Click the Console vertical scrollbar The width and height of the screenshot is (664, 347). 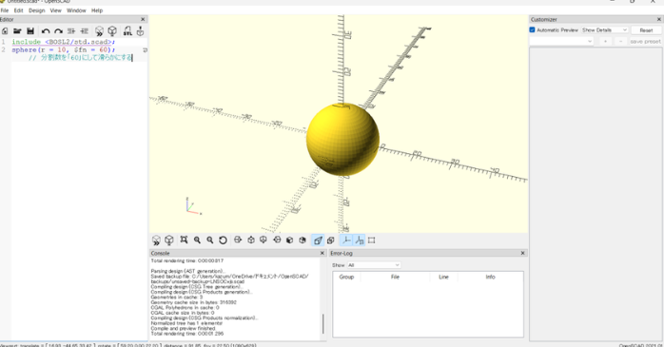coord(323,323)
